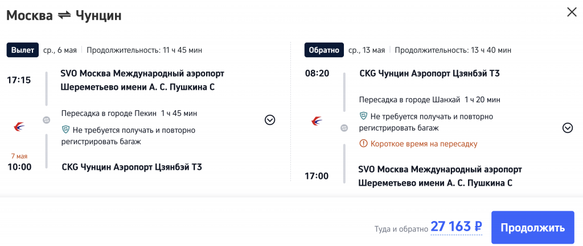The width and height of the screenshot is (583, 246).
Task: Click the 27 163 ₽ price
Action: [x=456, y=227]
